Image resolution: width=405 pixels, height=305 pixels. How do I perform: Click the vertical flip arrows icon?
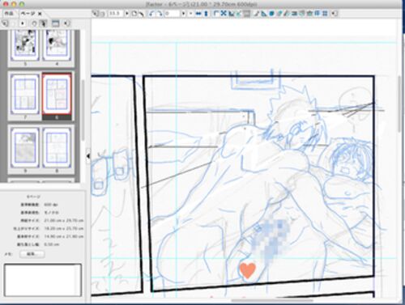206,13
